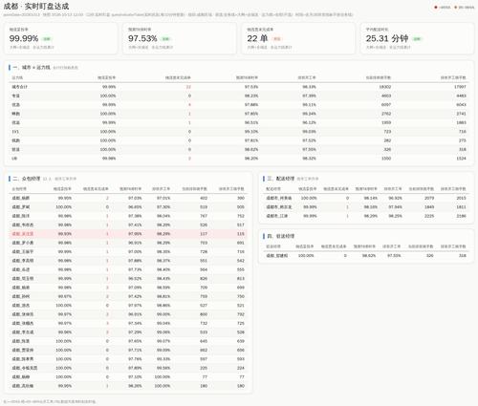Click section heading 二、众包经理
The image size is (478, 406).
pos(27,179)
